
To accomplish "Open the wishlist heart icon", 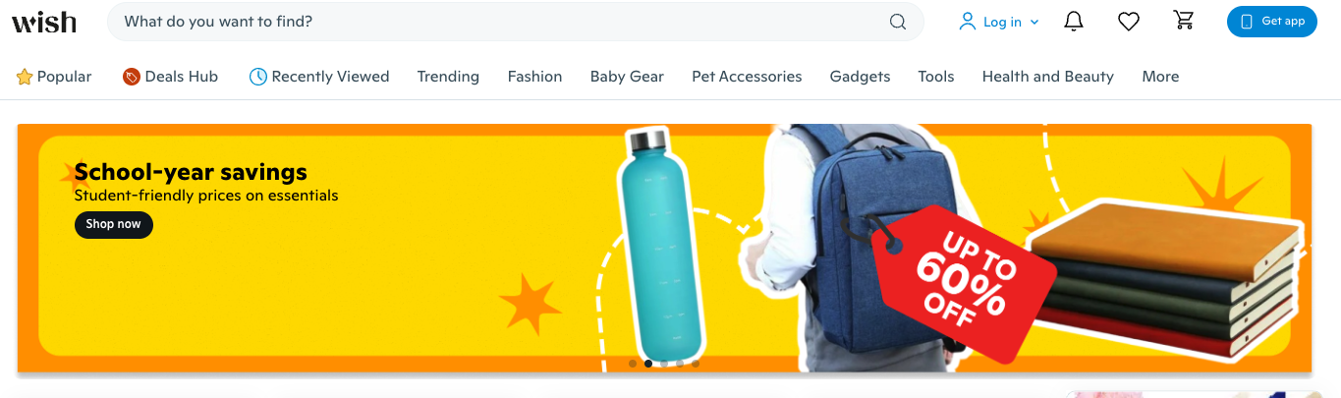I will pos(1129,22).
